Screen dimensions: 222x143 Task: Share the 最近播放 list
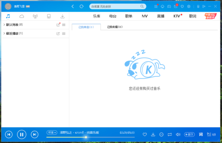58,34
